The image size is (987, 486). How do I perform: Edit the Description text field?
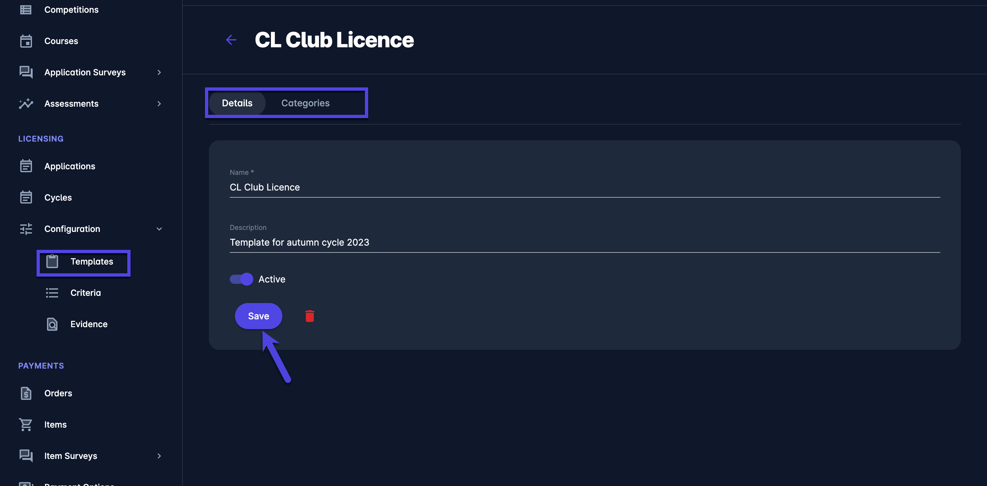point(585,242)
